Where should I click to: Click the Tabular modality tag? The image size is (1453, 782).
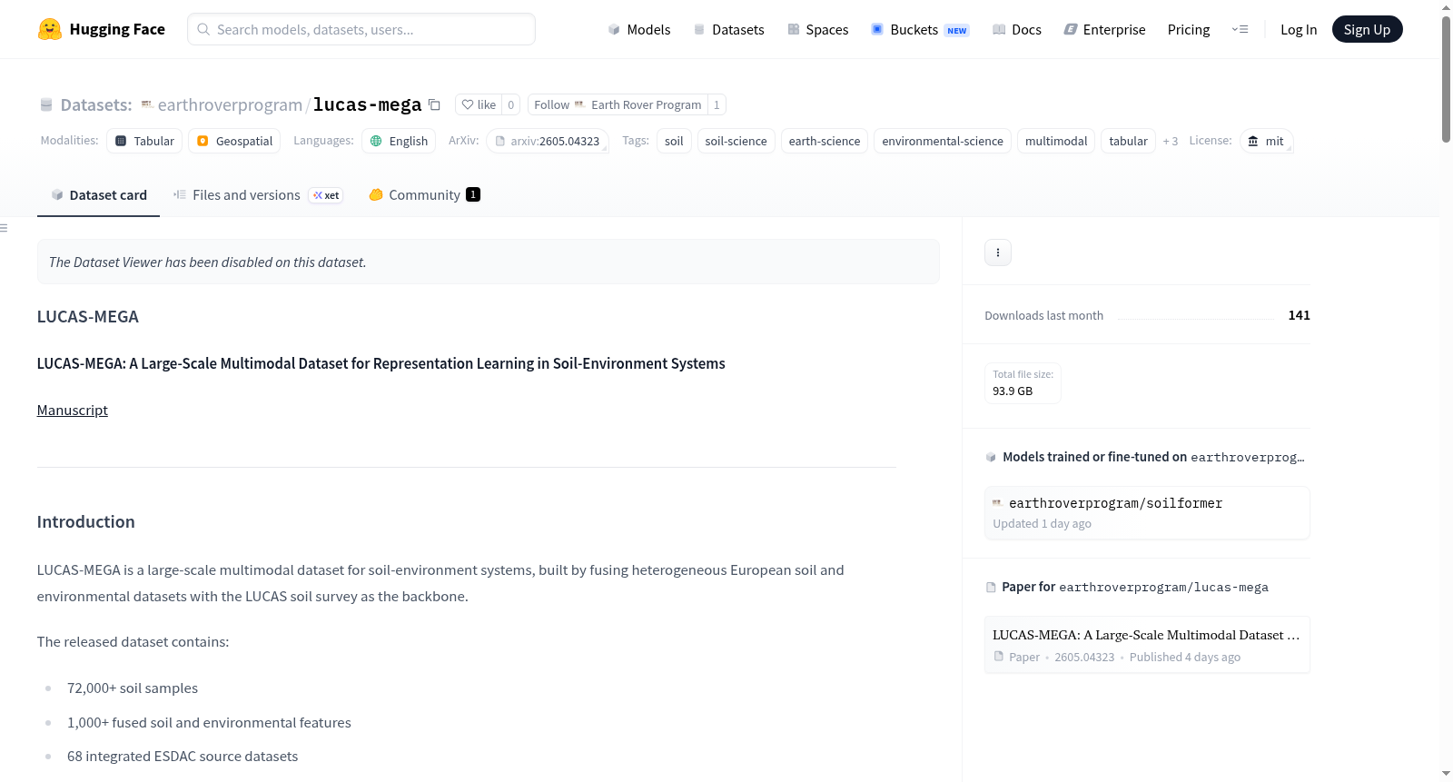(x=144, y=141)
